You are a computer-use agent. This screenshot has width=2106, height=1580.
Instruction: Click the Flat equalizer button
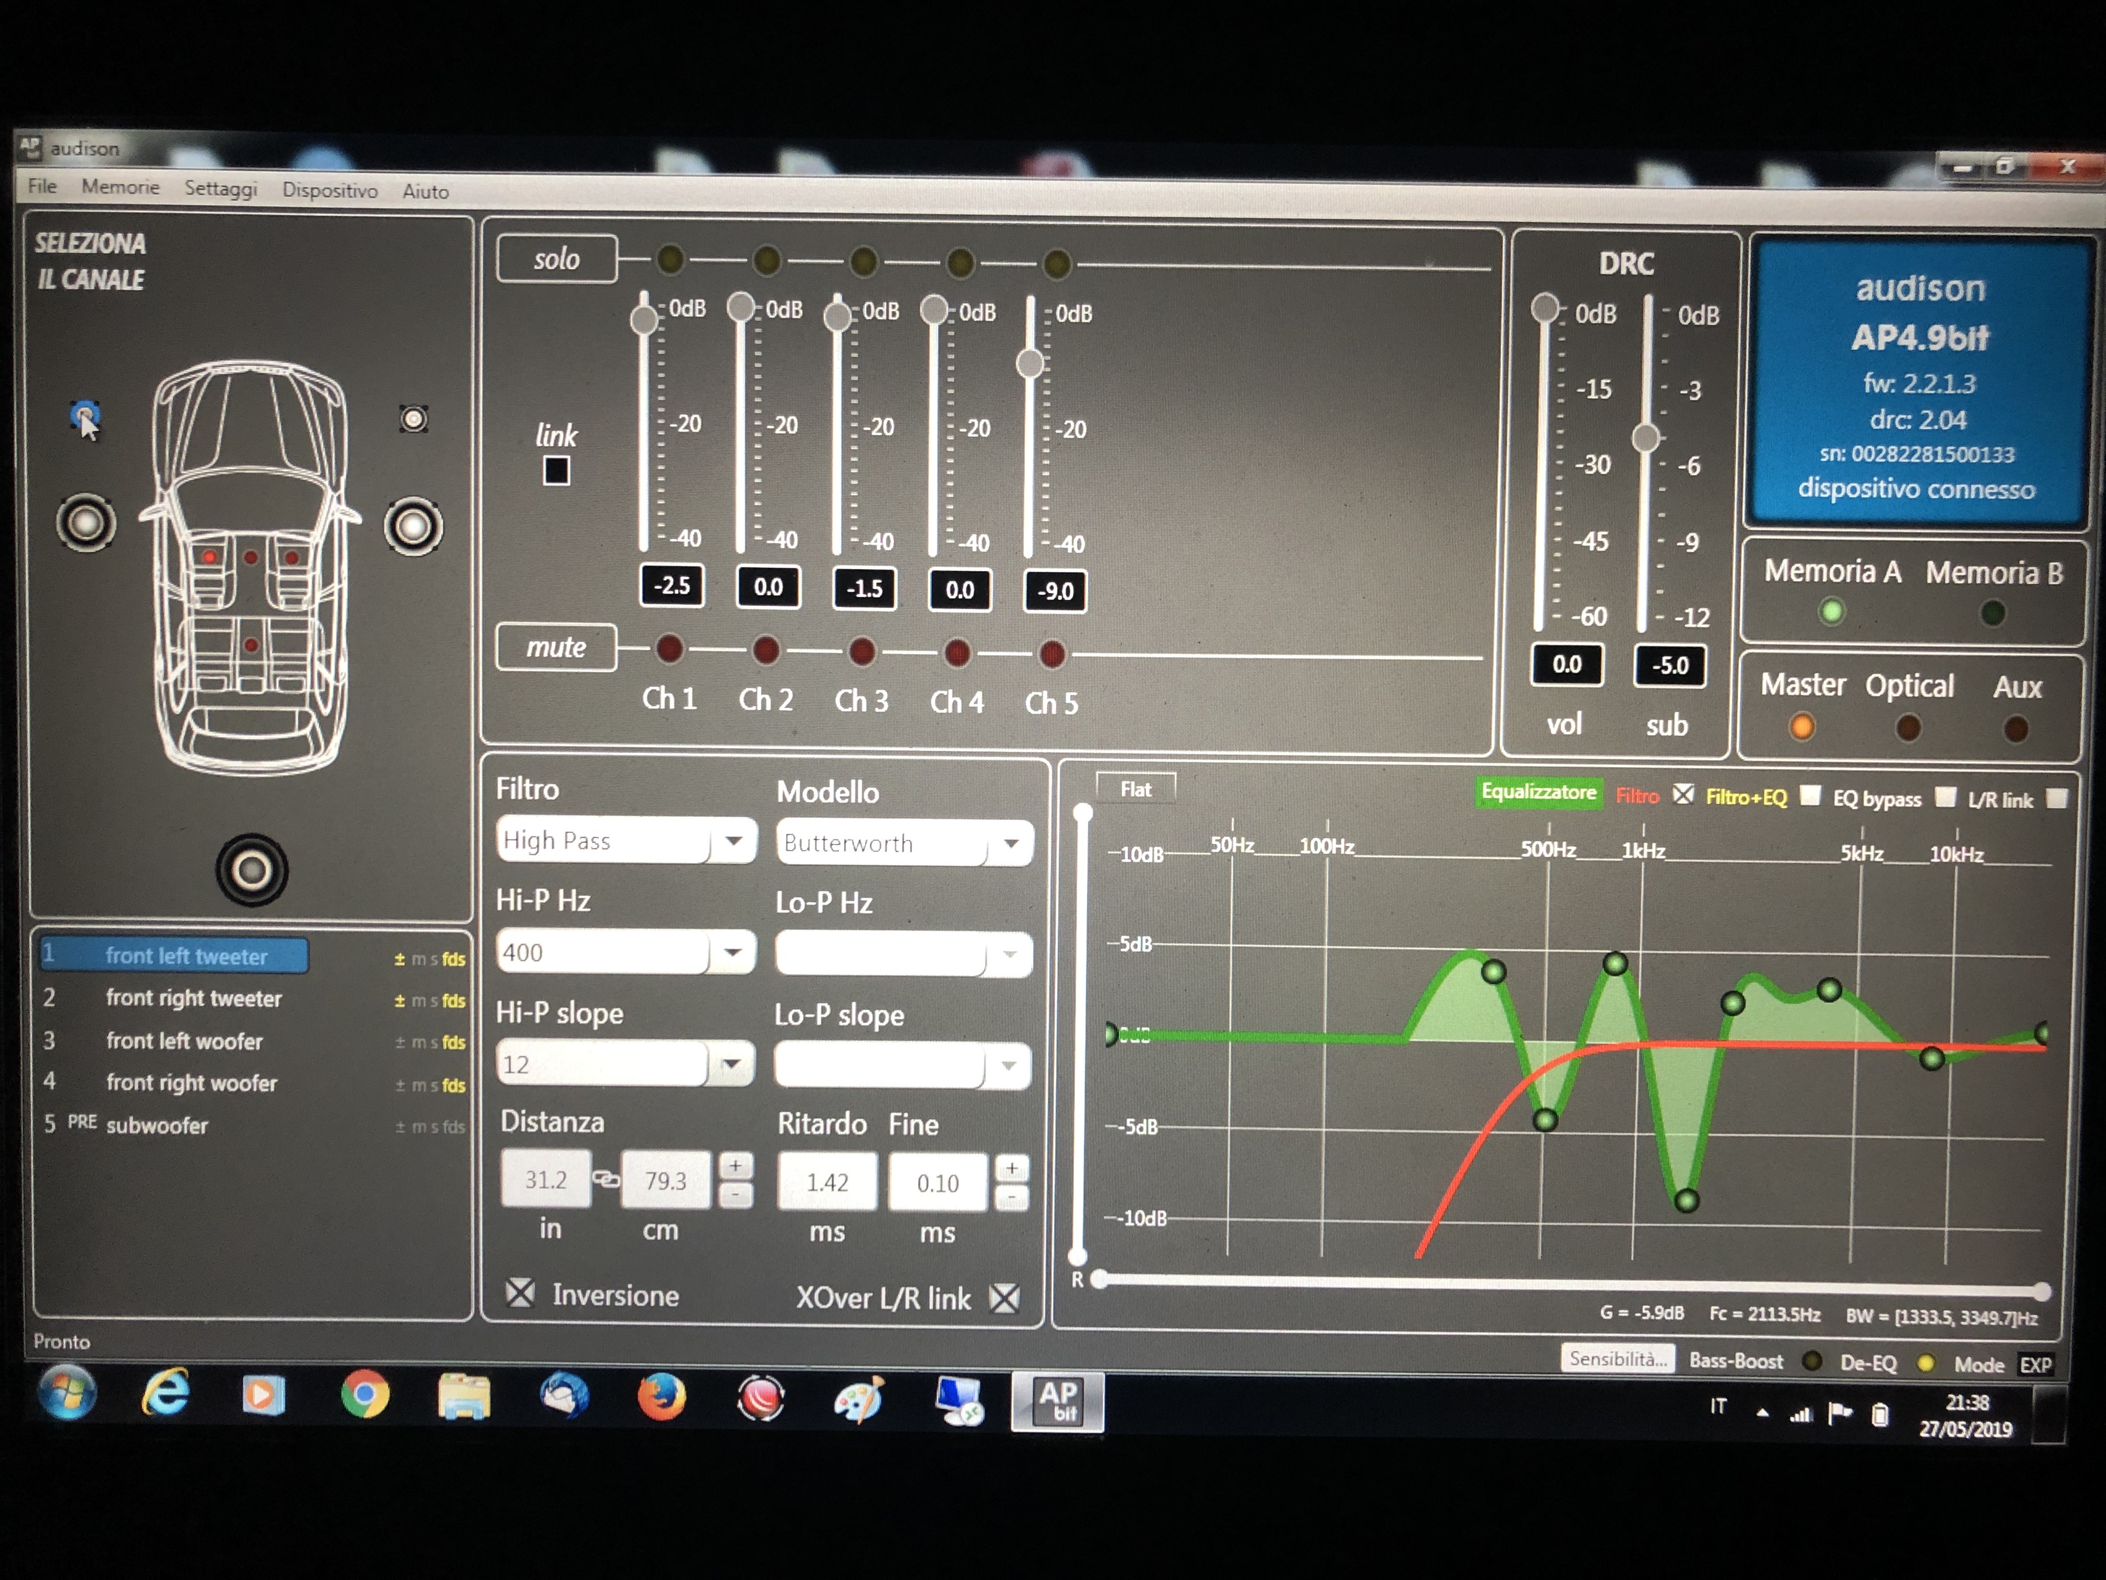(x=1136, y=789)
